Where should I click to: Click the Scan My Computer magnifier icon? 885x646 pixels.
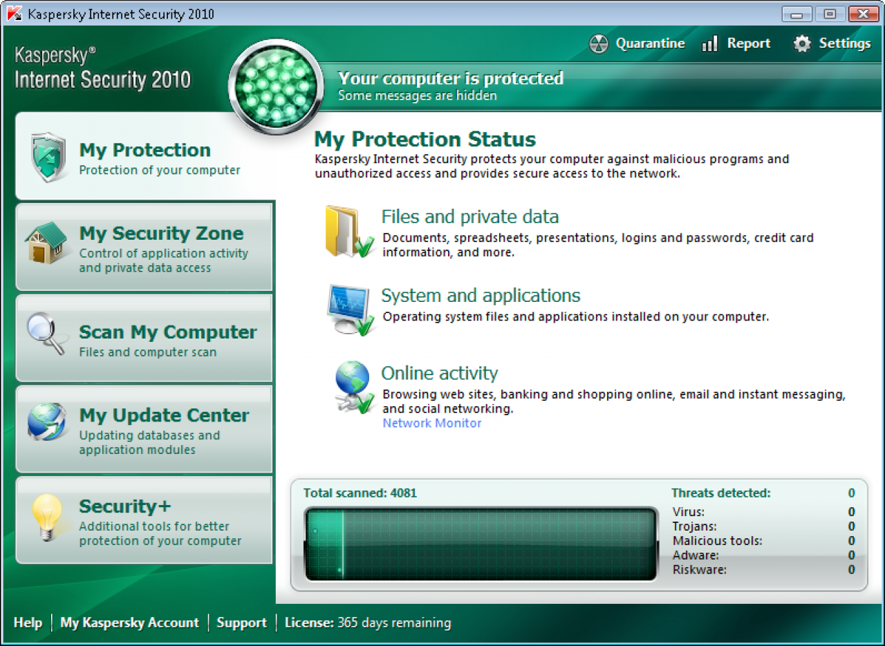pyautogui.click(x=48, y=334)
